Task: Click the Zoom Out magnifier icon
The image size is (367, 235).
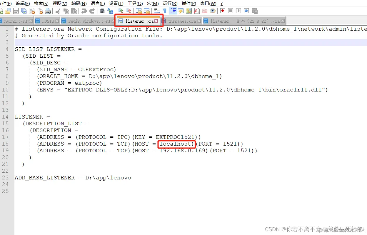Action: 128,11
